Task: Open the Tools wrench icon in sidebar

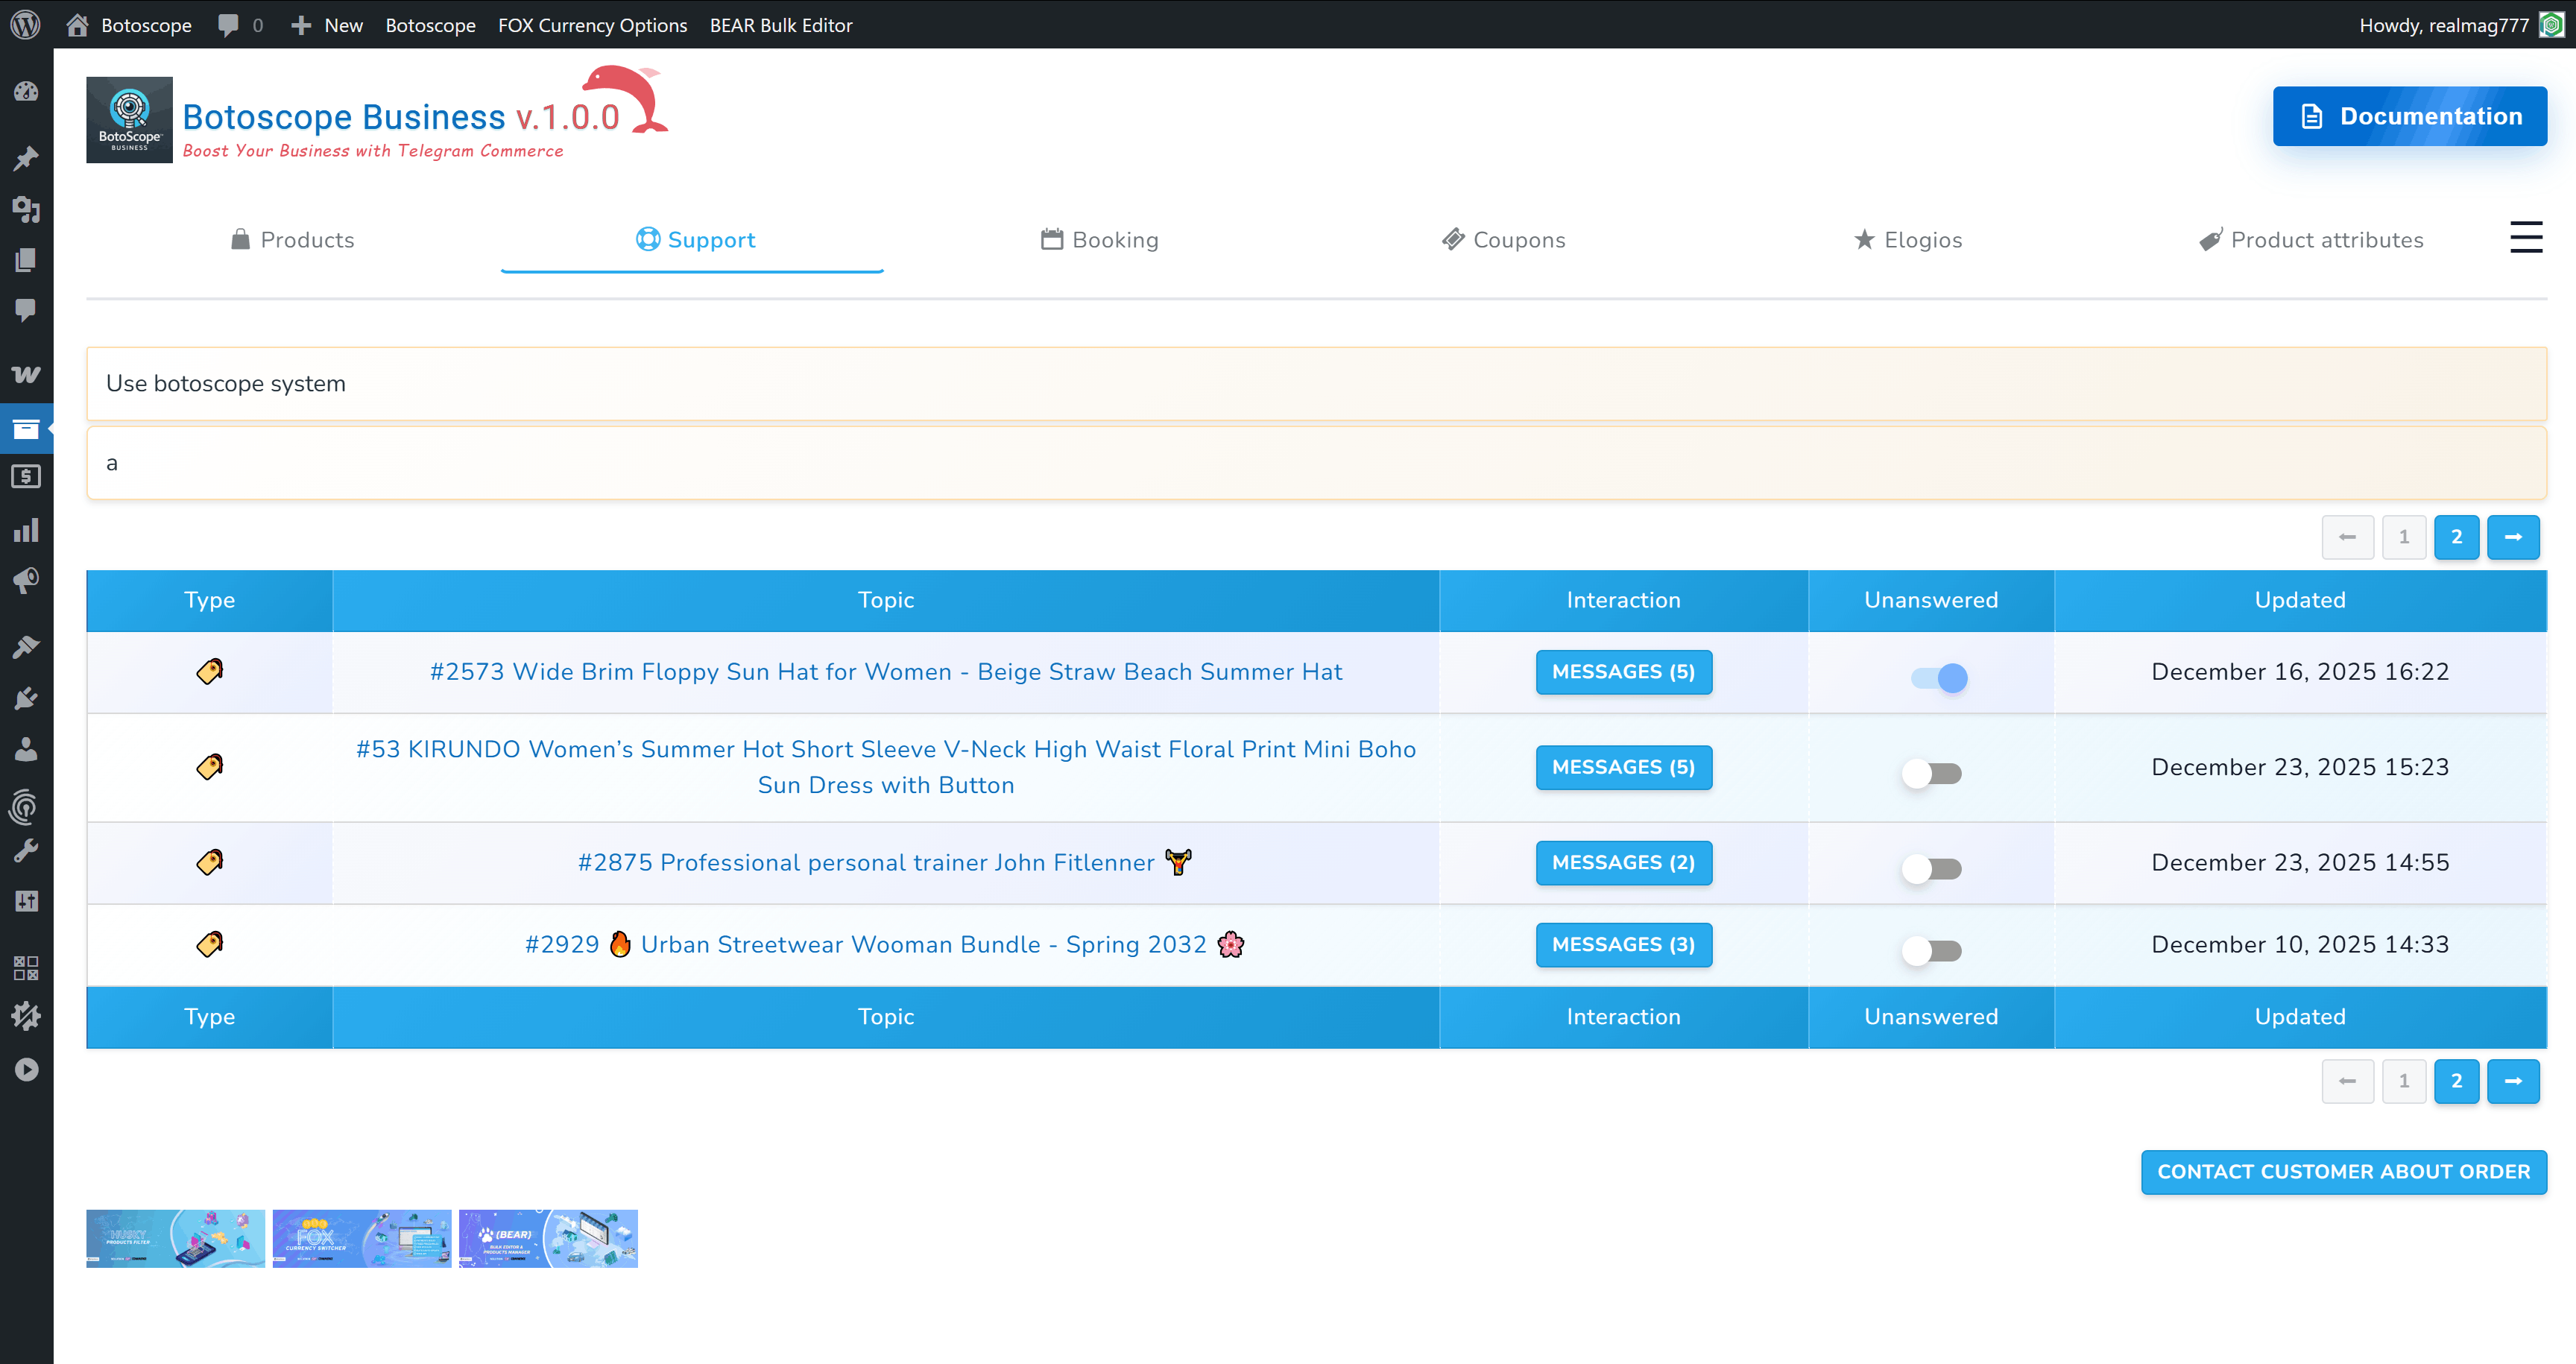Action: click(x=27, y=850)
